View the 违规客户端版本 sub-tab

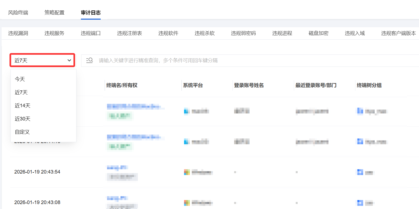[x=398, y=33]
